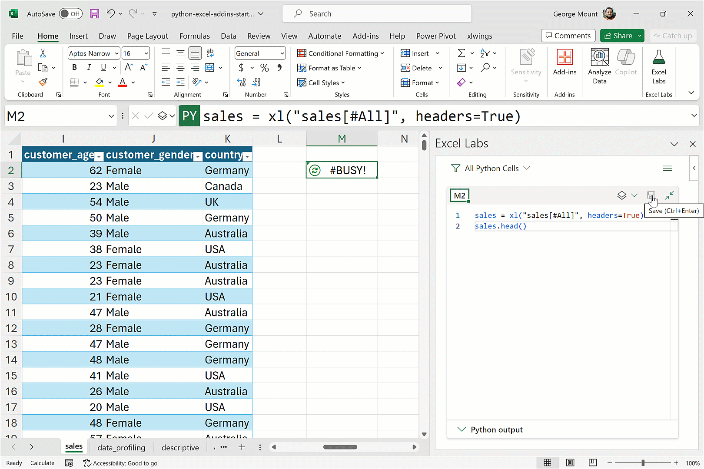The height and width of the screenshot is (469, 704).
Task: Click the zoom slider handle
Action: click(x=643, y=463)
